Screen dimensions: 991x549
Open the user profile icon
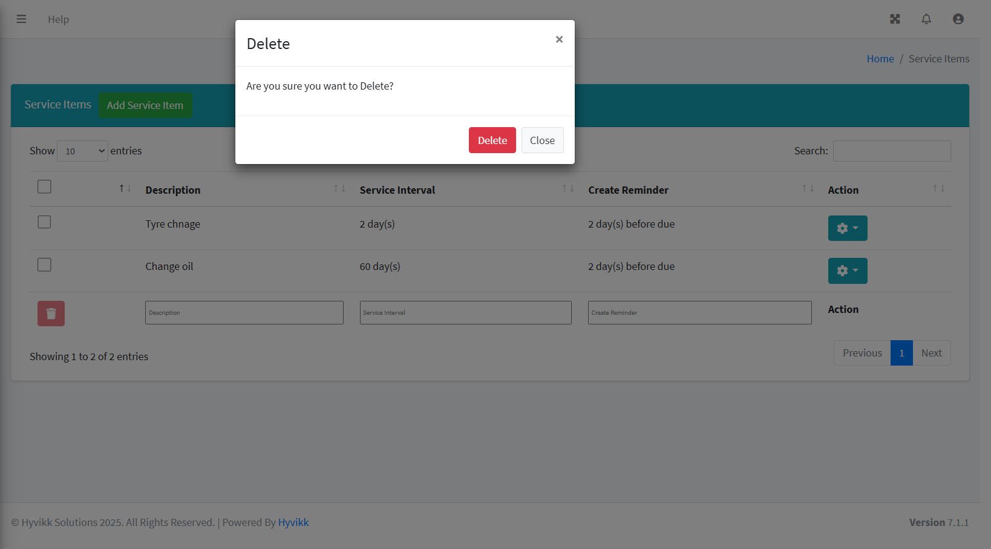tap(958, 19)
